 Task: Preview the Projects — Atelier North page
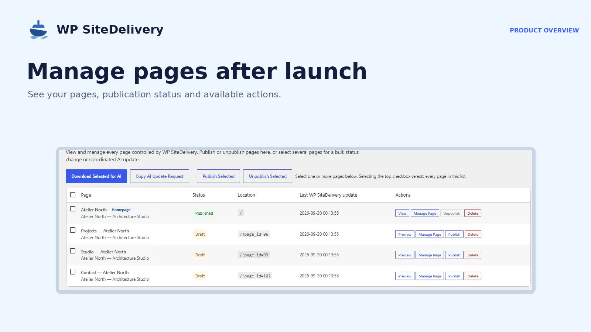(x=405, y=234)
